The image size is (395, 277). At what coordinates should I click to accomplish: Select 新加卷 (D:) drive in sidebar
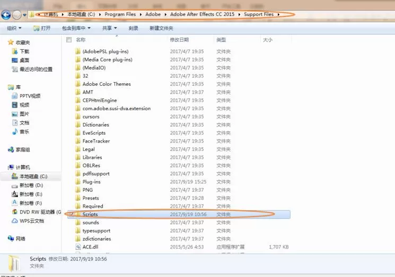point(28,185)
